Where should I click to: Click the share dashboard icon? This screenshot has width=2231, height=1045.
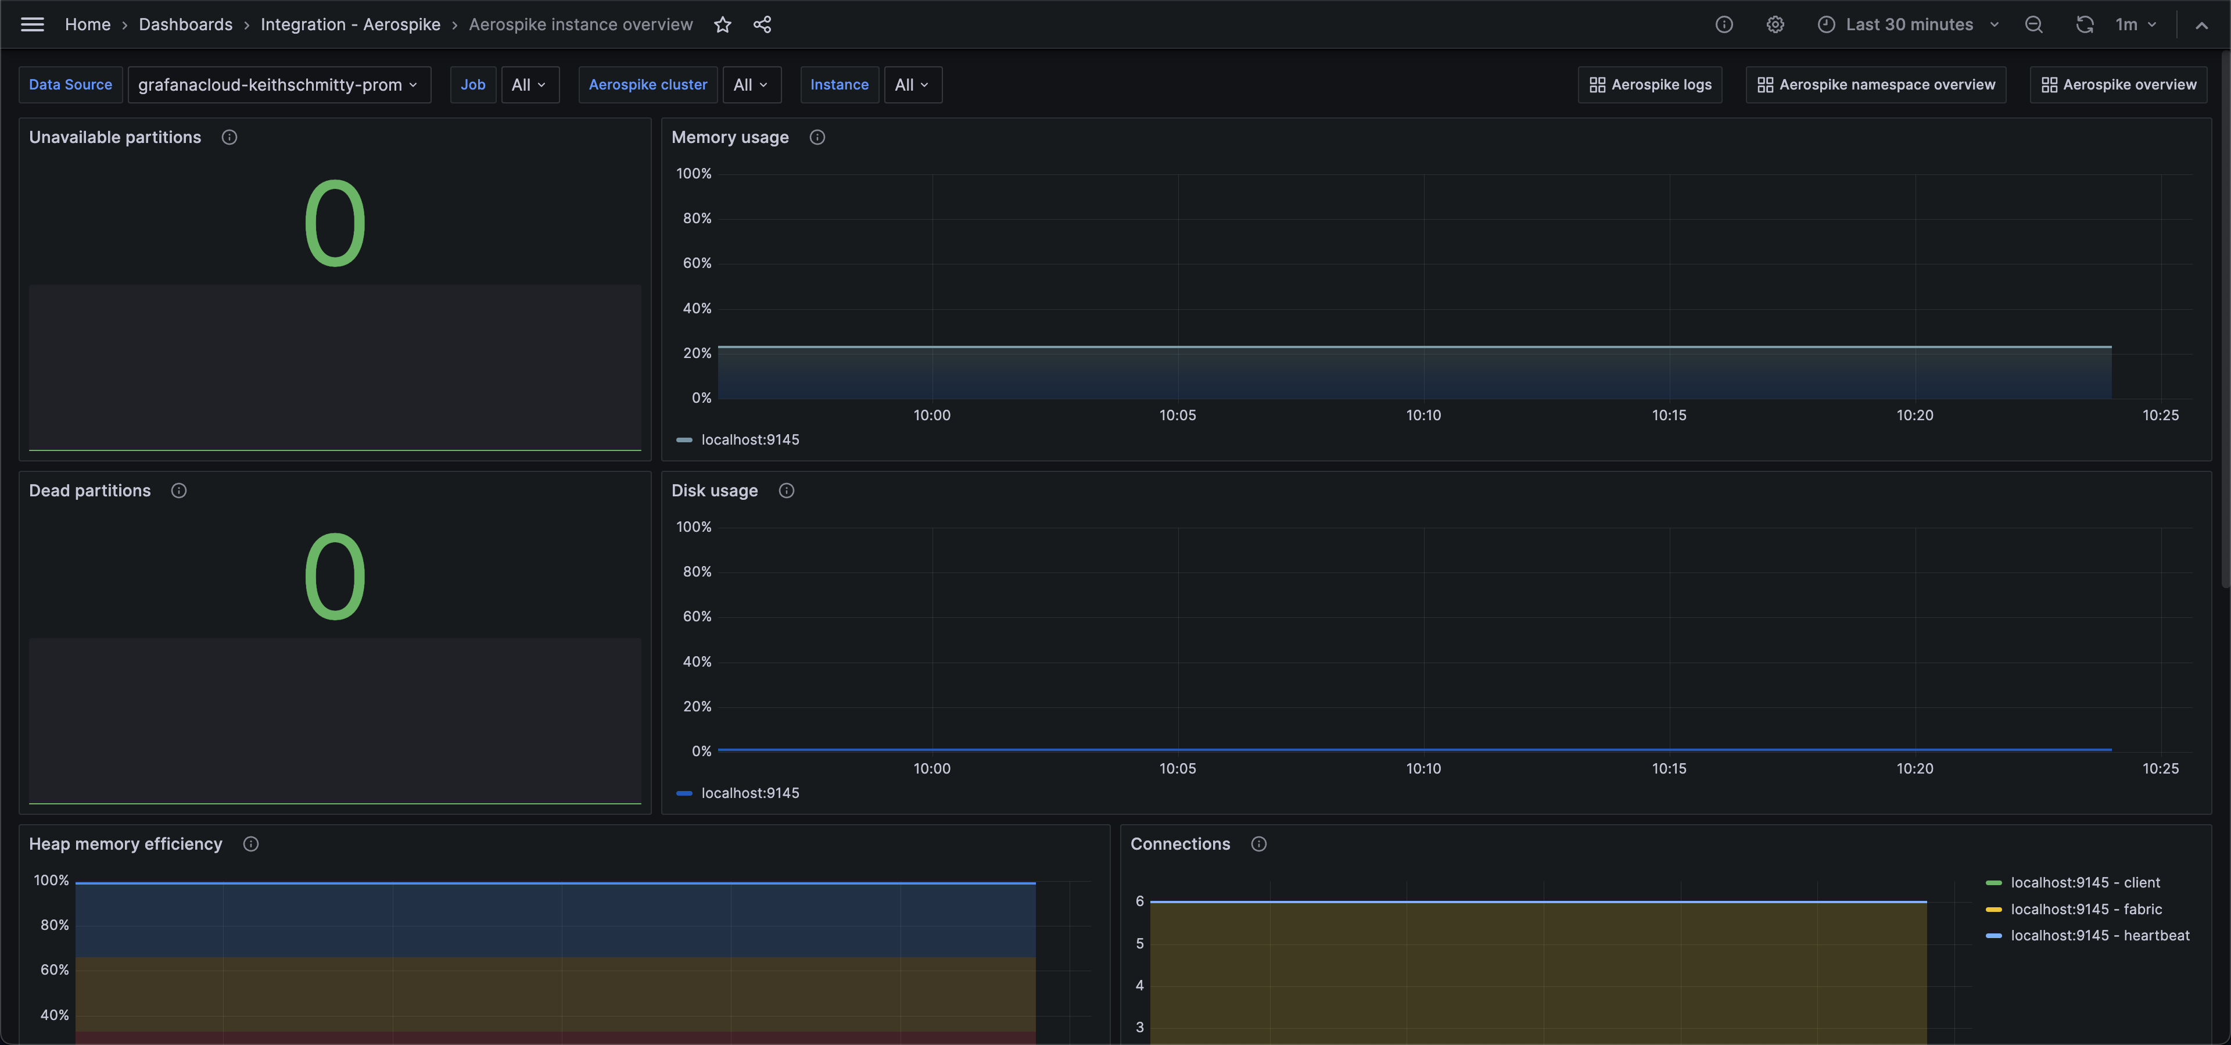click(762, 24)
